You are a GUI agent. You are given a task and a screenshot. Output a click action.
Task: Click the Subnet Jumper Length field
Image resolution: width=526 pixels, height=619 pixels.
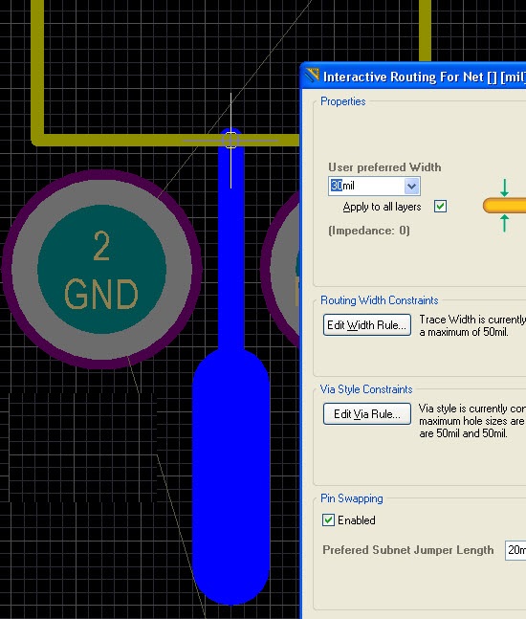tap(515, 550)
